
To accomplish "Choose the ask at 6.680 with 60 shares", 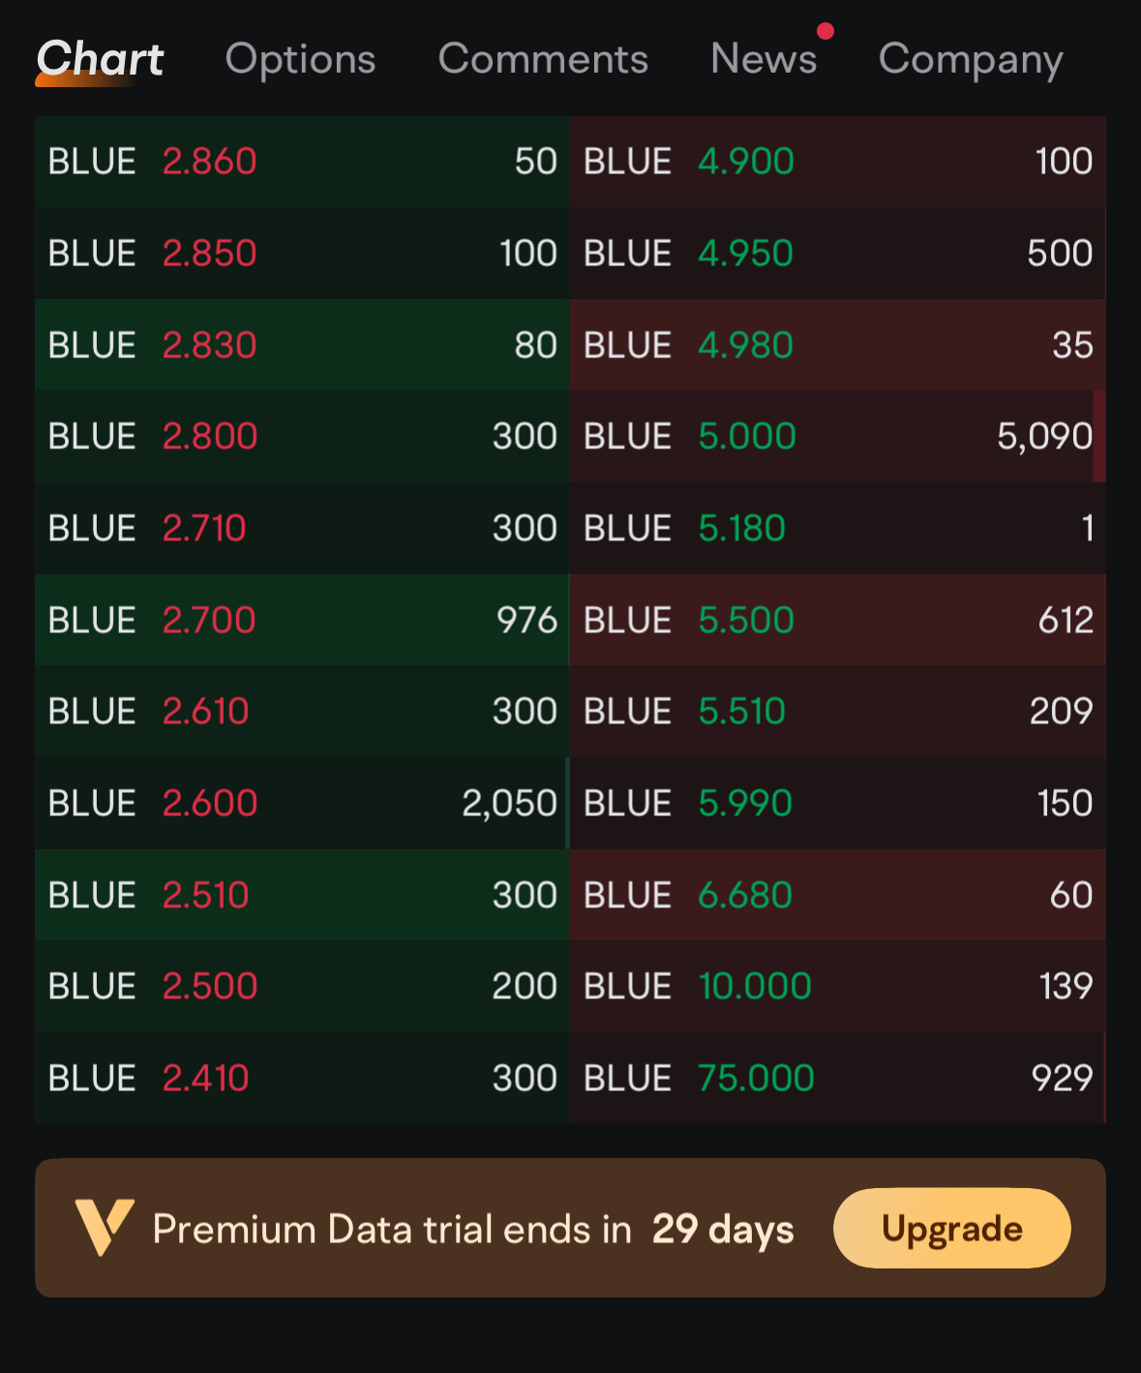I will (838, 895).
